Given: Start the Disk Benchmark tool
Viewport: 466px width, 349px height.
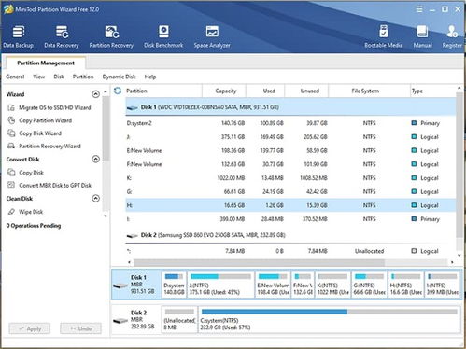Looking at the screenshot, I should (163, 36).
